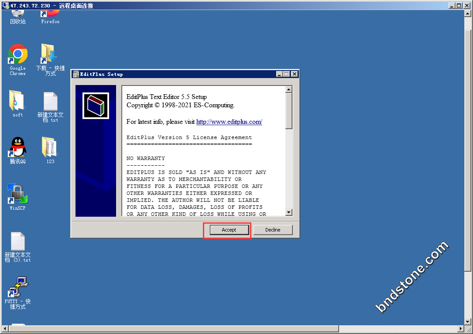Select the Google Chrome desktop icon

(x=18, y=55)
